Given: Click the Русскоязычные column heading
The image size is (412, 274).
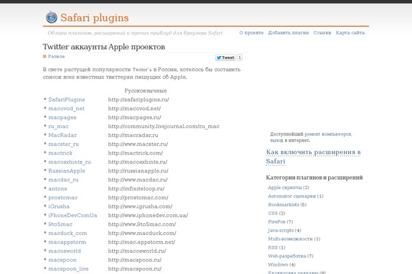Looking at the screenshot, I should [146, 90].
